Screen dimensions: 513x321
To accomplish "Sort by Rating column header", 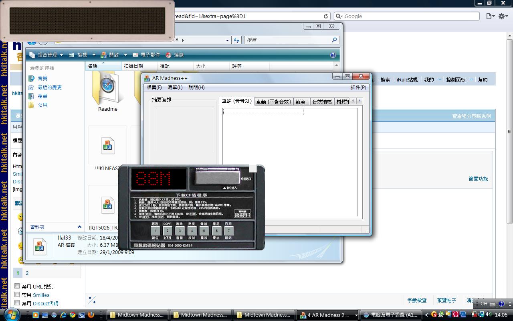I will (x=249, y=66).
